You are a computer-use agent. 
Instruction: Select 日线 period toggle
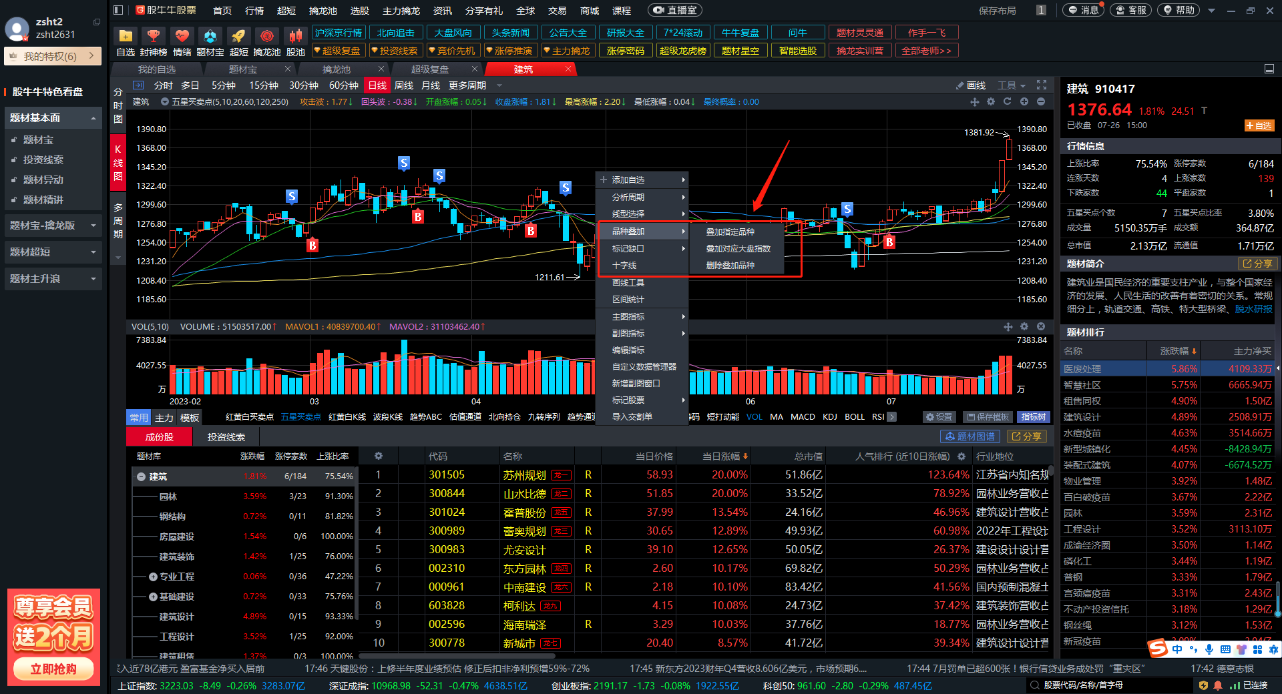(x=377, y=85)
